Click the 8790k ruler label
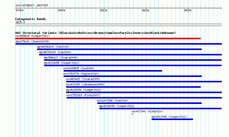 point(20,10)
